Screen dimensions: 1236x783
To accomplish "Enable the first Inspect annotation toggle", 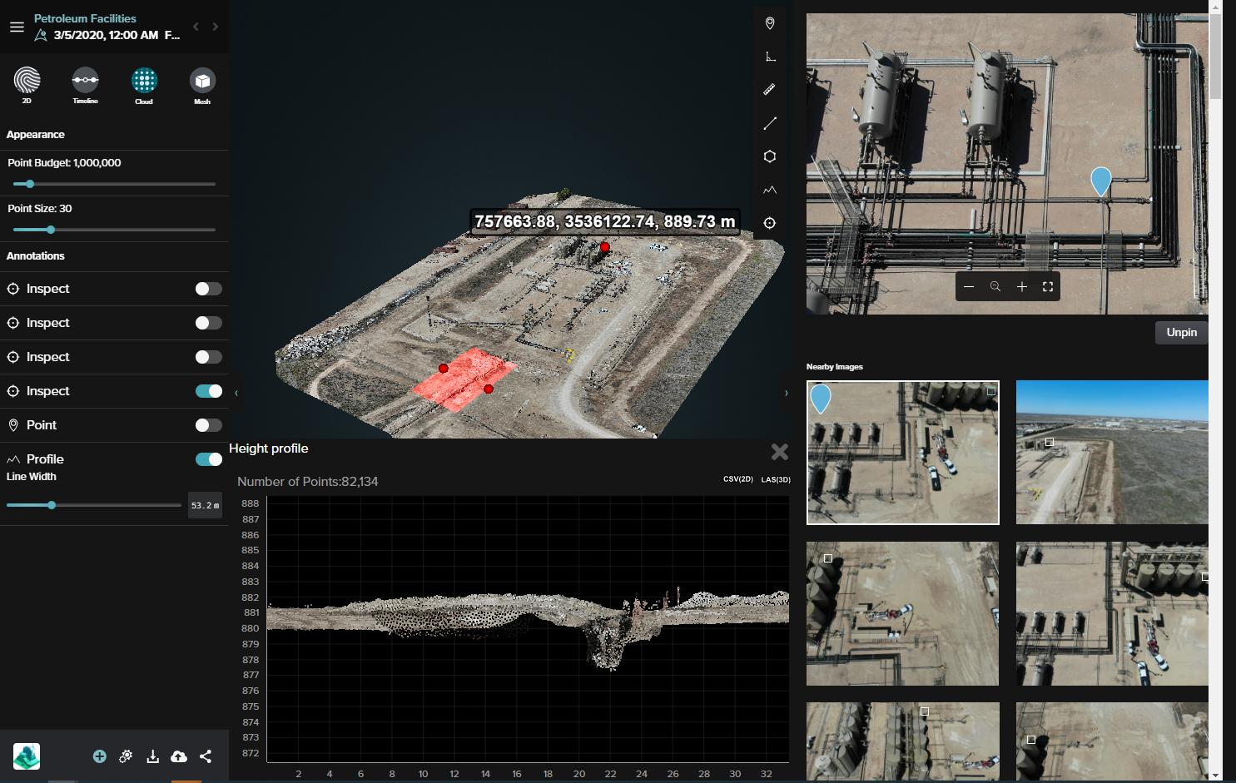I will [x=208, y=289].
